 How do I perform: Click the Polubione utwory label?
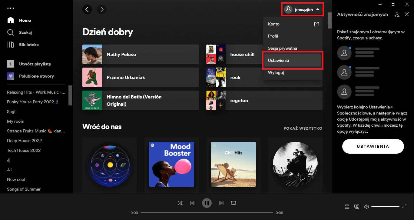point(36,76)
